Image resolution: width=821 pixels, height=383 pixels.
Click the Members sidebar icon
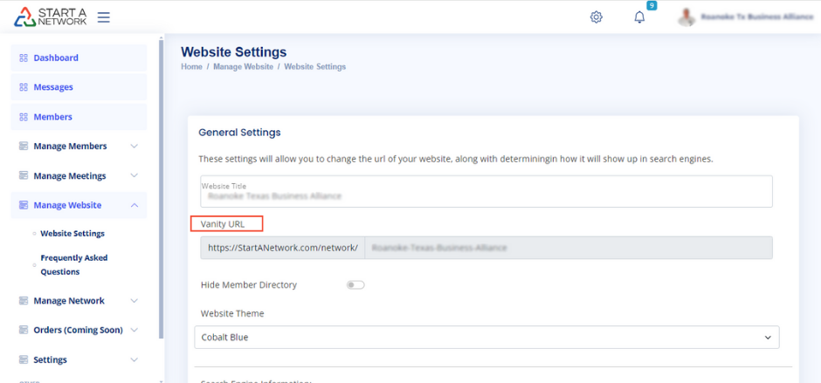pos(24,117)
